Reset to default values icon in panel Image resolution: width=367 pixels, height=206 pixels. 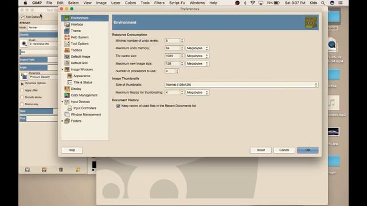(78, 170)
